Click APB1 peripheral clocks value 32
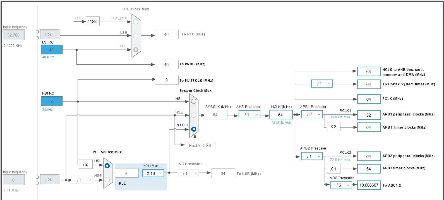This screenshot has width=444, height=200. coord(369,115)
